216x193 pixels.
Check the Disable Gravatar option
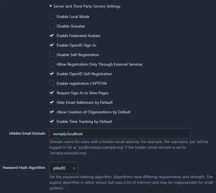coord(52,26)
